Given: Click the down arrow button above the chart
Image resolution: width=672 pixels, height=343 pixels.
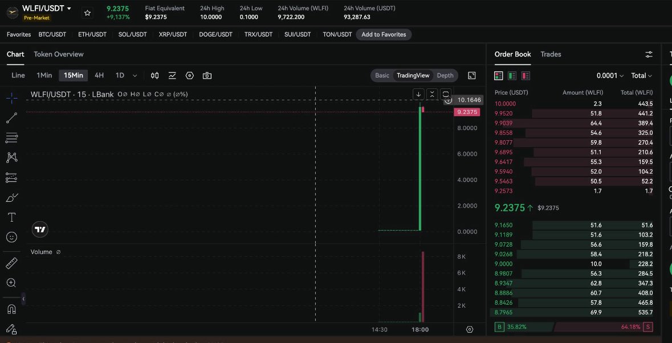Looking at the screenshot, I should [419, 94].
